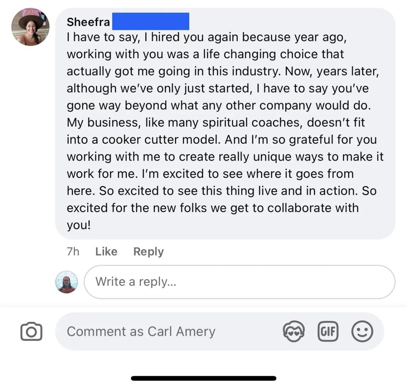Tap the camera icon to attach photo
The width and height of the screenshot is (407, 388).
[x=31, y=331]
